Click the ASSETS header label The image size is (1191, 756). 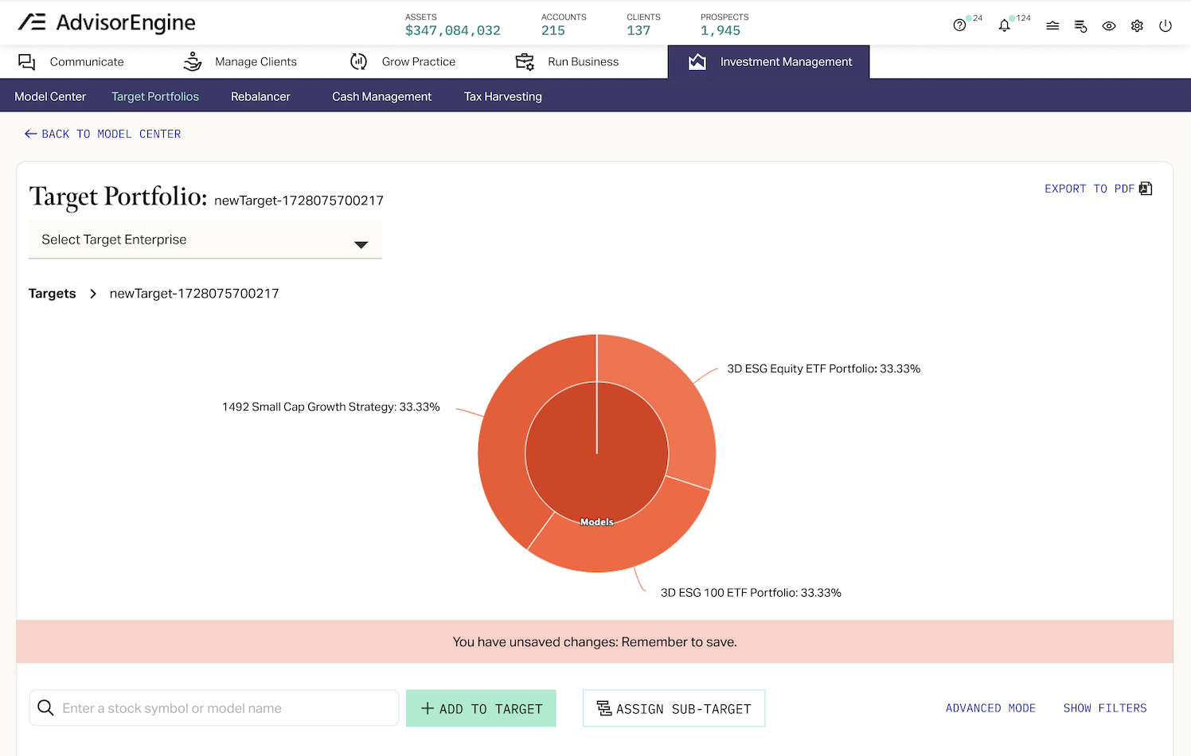tap(421, 17)
